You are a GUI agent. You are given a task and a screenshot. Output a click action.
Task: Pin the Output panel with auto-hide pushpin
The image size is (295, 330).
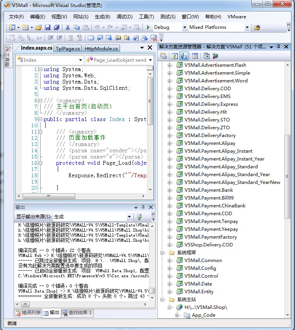143,207
